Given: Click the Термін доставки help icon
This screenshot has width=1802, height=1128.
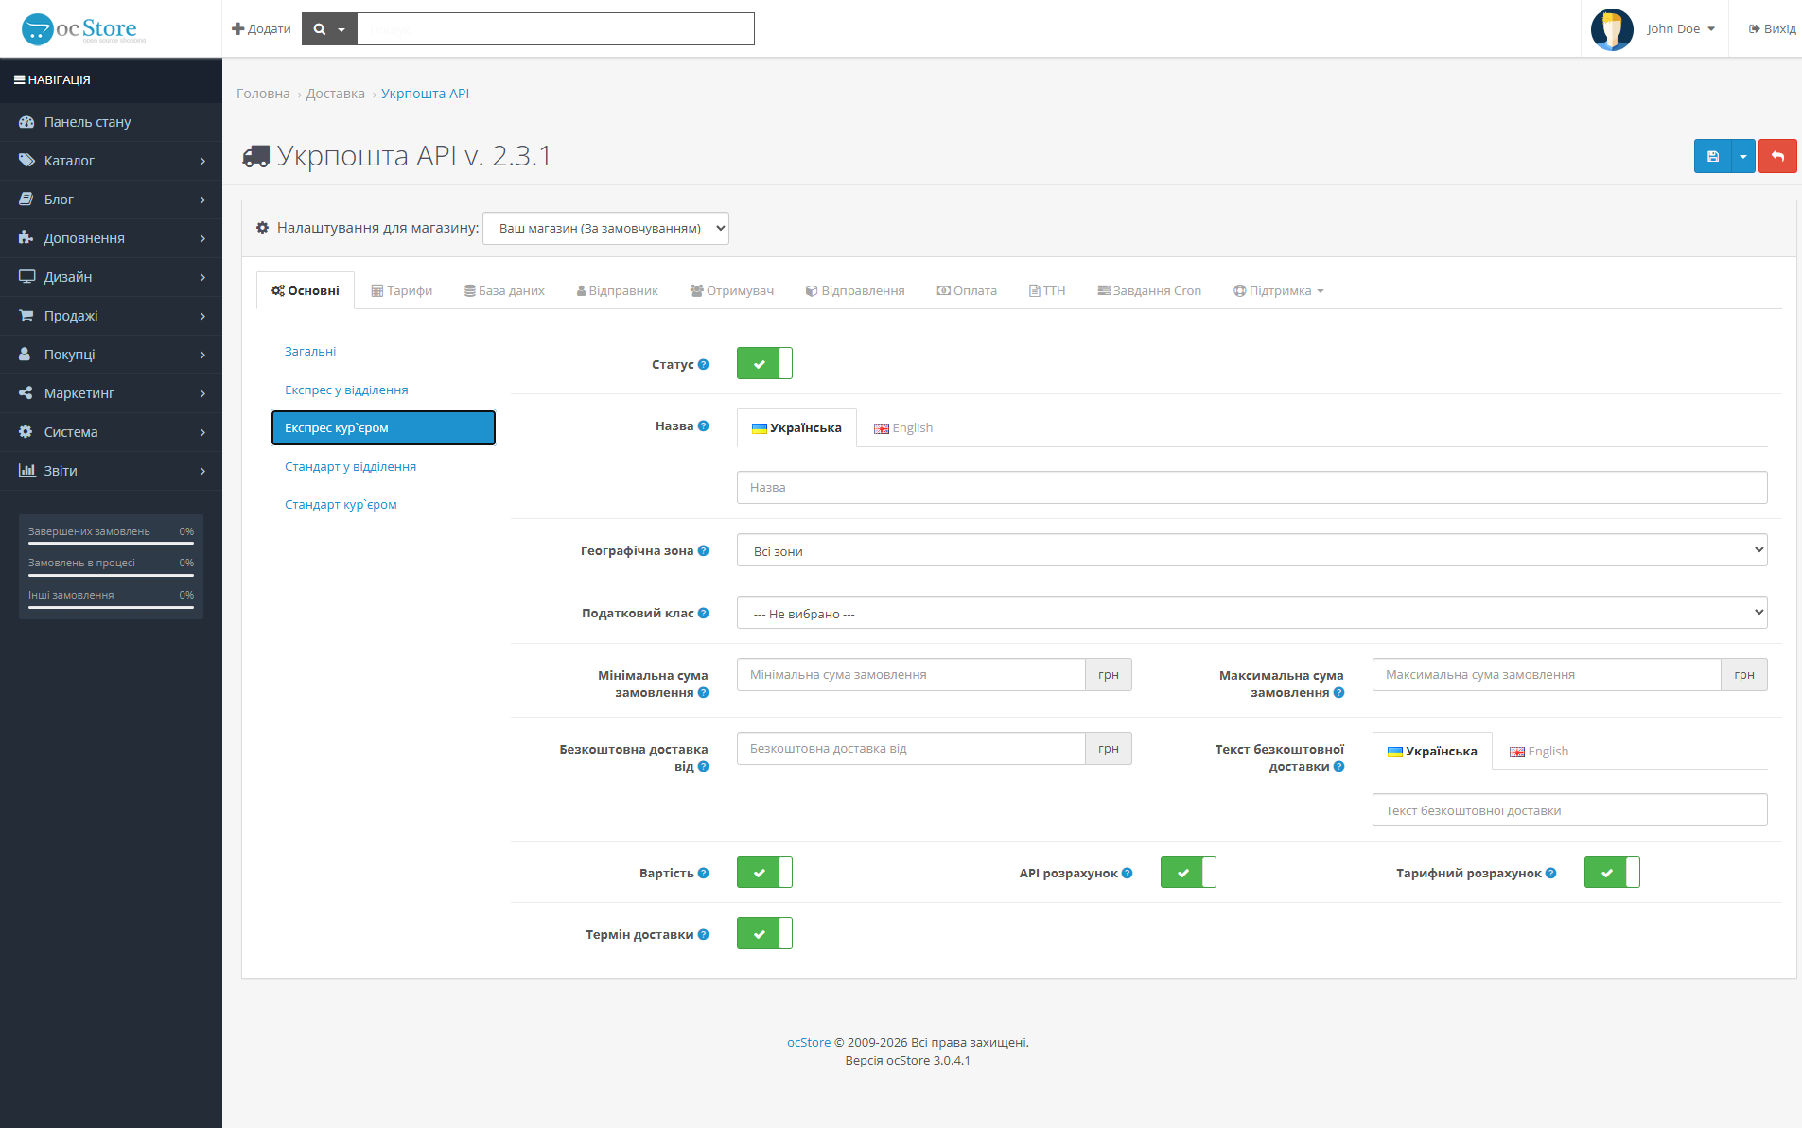Looking at the screenshot, I should [704, 934].
